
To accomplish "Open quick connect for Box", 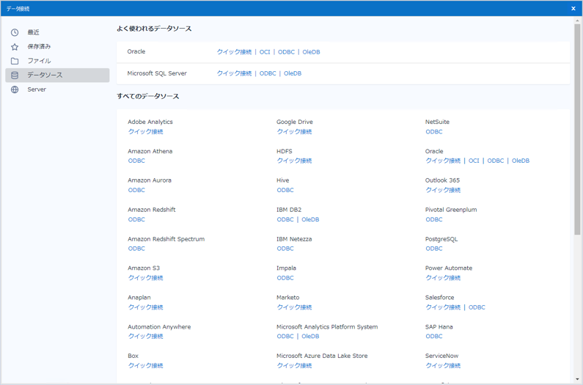I will coord(146,366).
